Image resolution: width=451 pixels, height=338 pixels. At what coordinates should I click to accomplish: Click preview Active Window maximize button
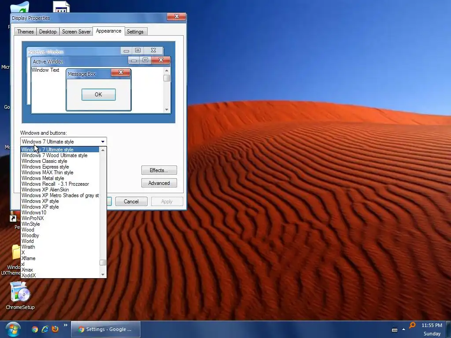145,60
